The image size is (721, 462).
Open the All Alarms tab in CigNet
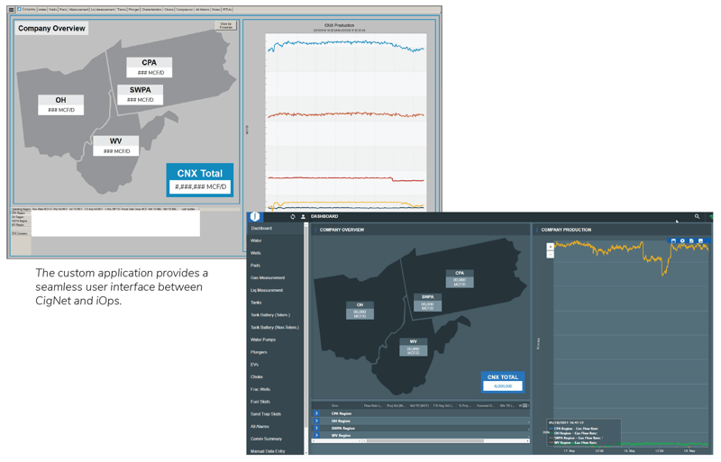point(202,9)
